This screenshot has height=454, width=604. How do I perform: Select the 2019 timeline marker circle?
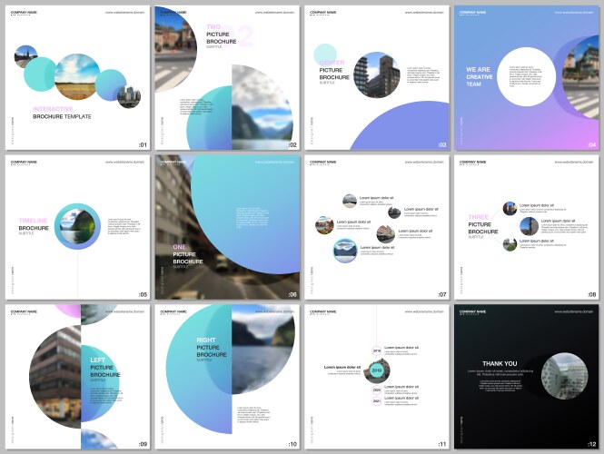377,370
